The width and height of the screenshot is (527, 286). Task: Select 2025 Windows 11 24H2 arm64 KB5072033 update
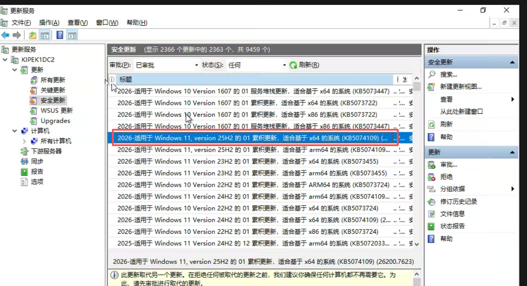pos(260,243)
